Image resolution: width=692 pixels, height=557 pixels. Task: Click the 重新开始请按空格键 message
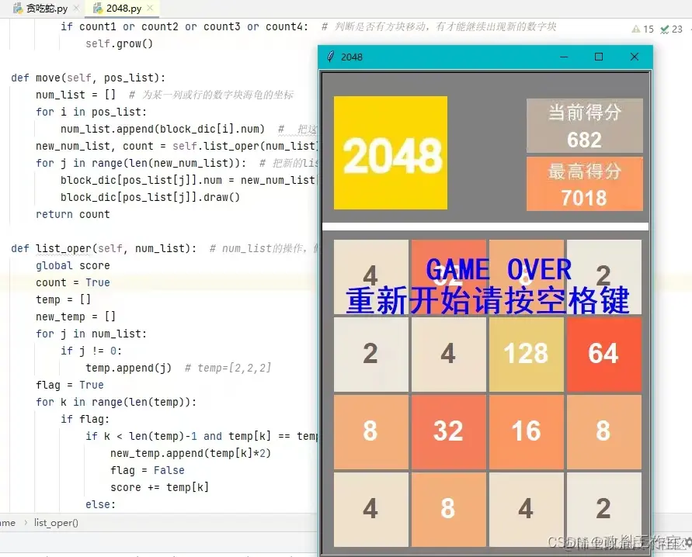[488, 300]
